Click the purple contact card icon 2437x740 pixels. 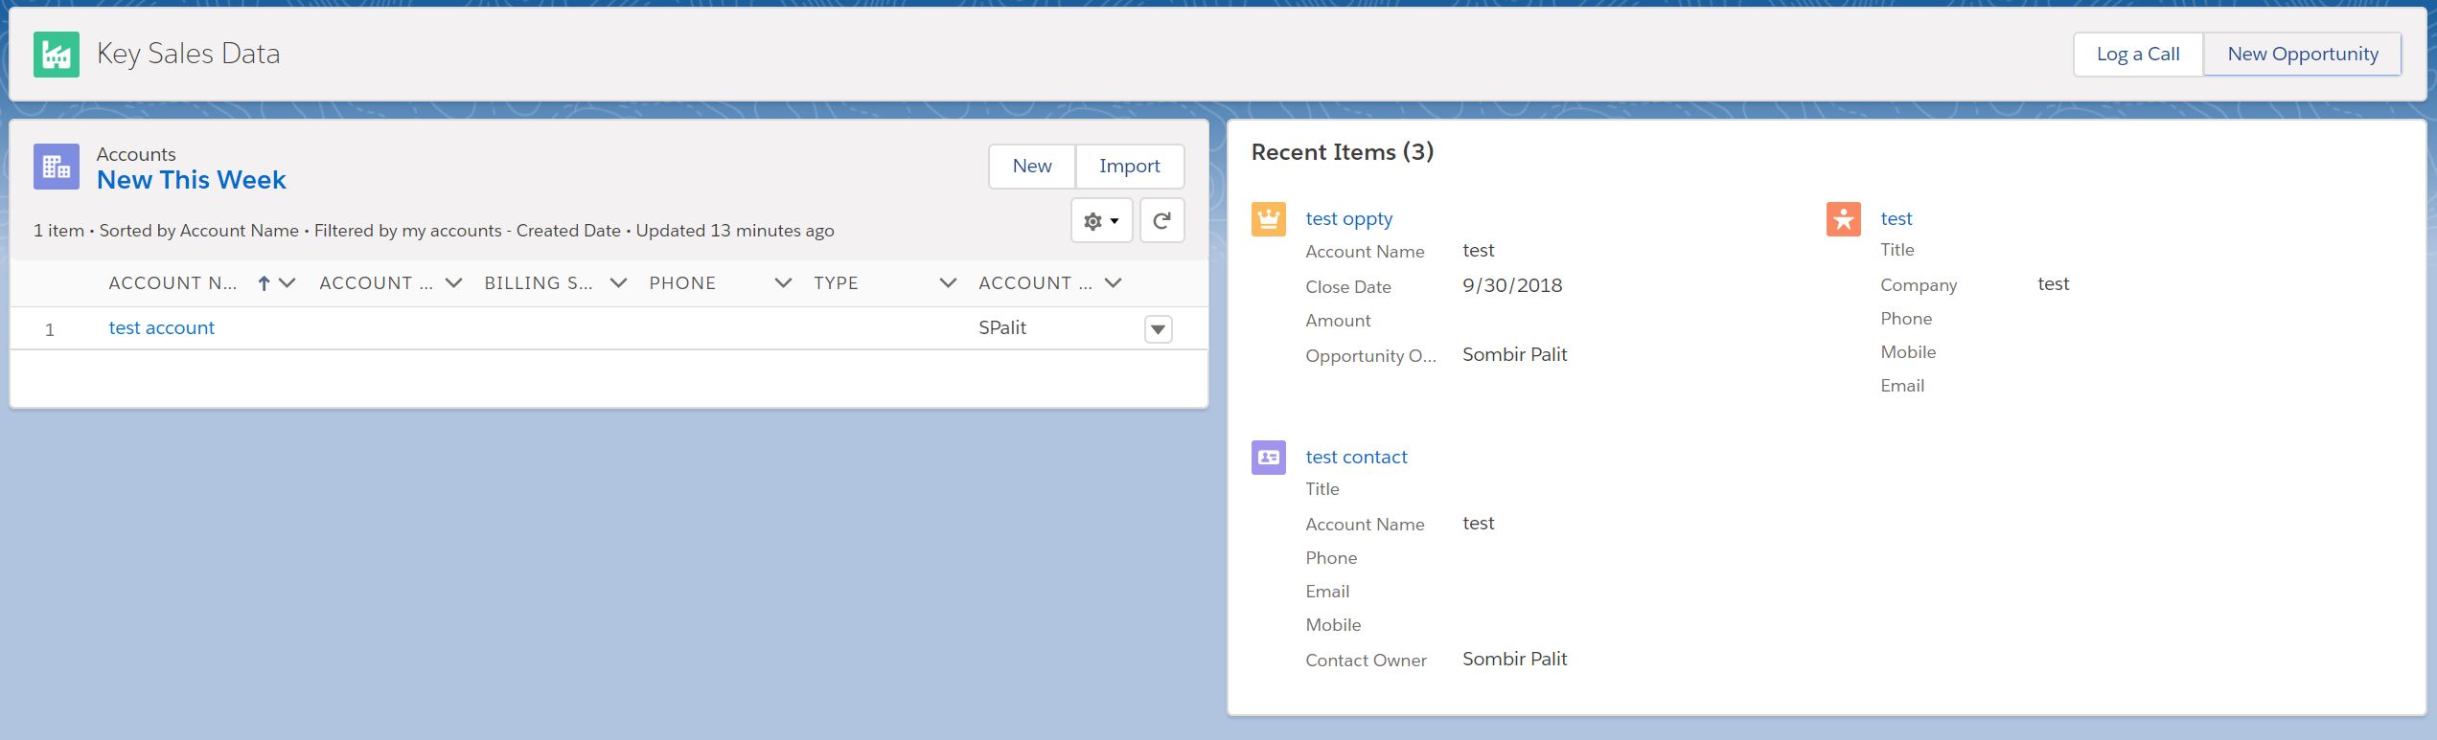click(1269, 458)
